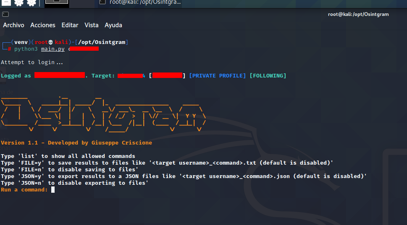Open the Archivo menu
This screenshot has width=407, height=225.
tap(13, 25)
